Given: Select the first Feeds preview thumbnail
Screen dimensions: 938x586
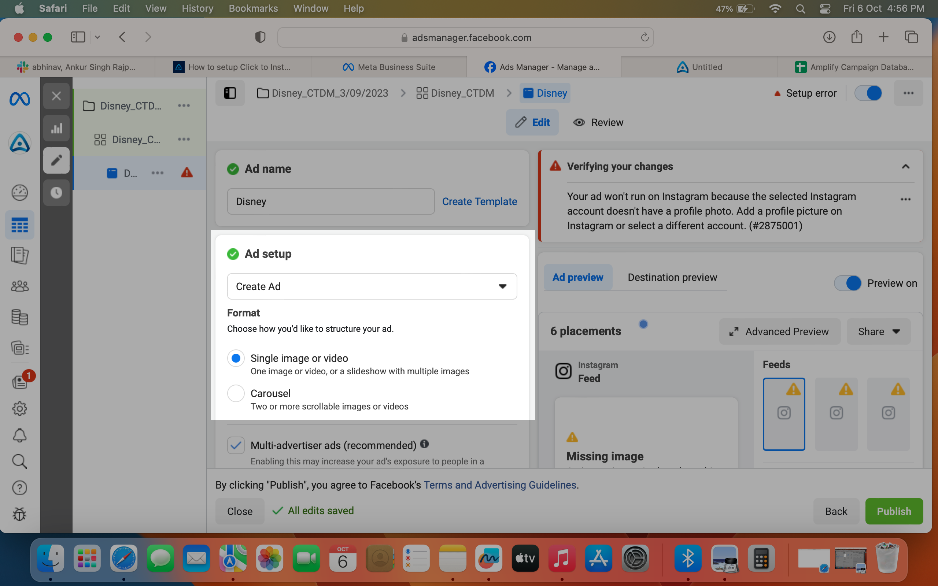Looking at the screenshot, I should (784, 414).
